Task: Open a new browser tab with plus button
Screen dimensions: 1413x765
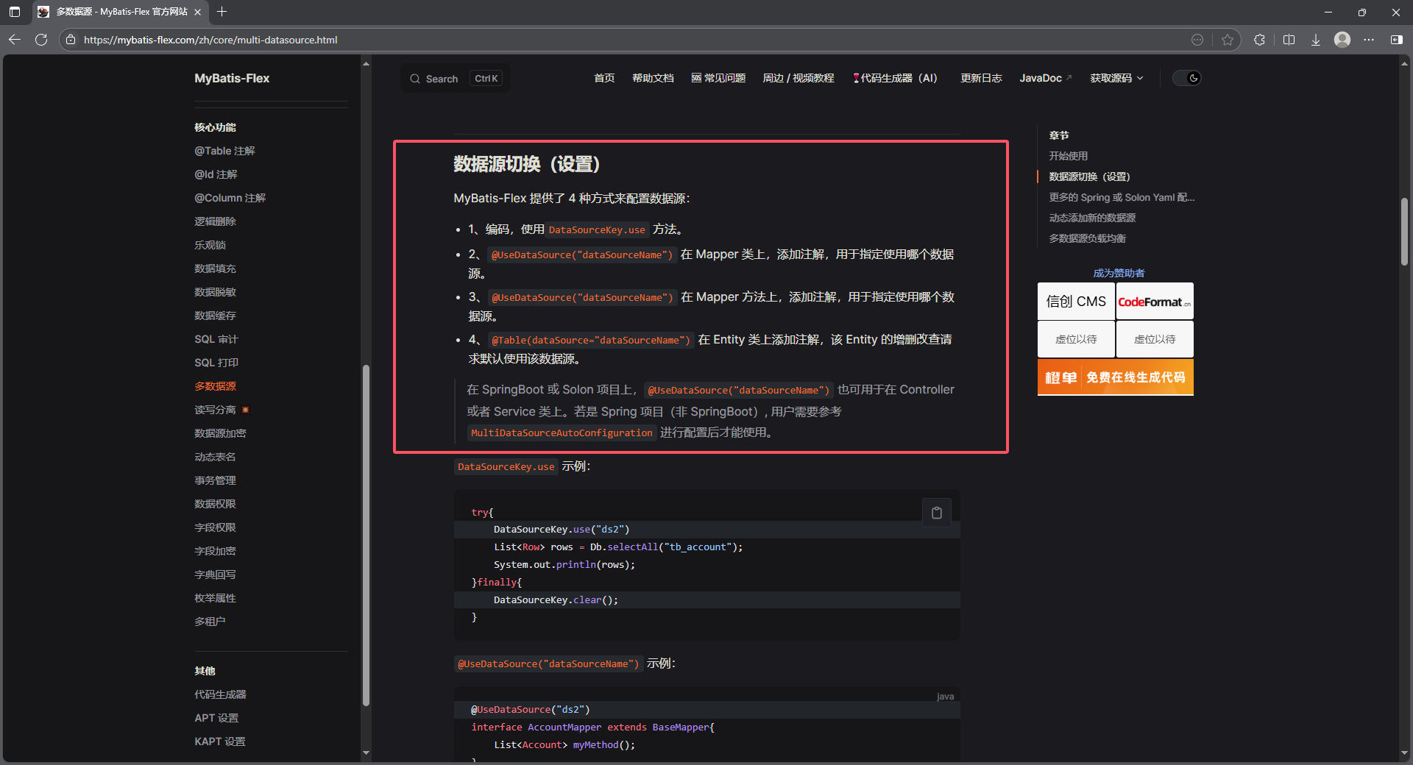Action: tap(222, 13)
